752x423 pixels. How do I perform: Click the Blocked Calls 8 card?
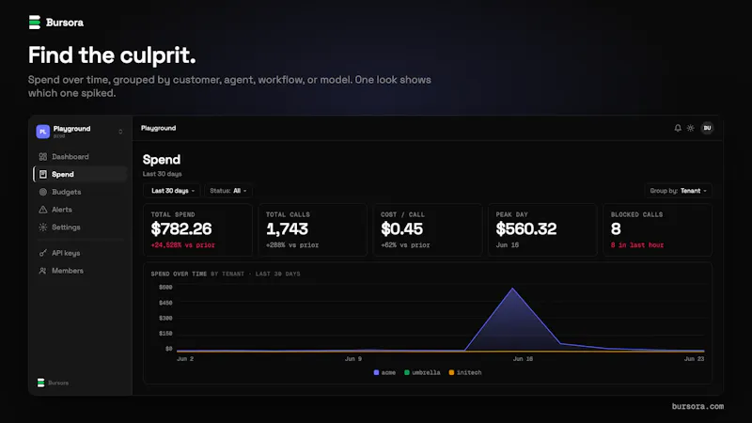tap(657, 229)
